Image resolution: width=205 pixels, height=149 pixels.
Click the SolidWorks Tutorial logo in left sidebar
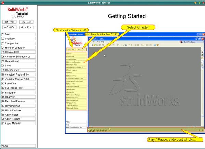point(18,11)
